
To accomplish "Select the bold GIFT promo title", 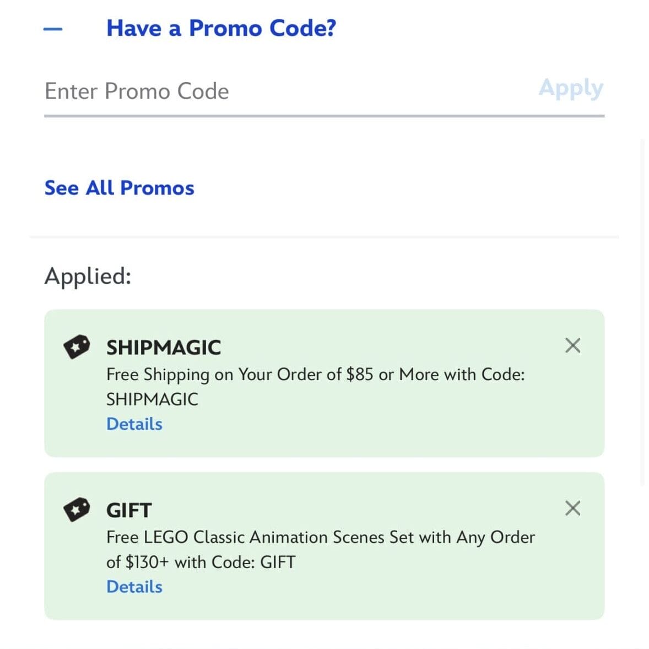I will [x=128, y=510].
